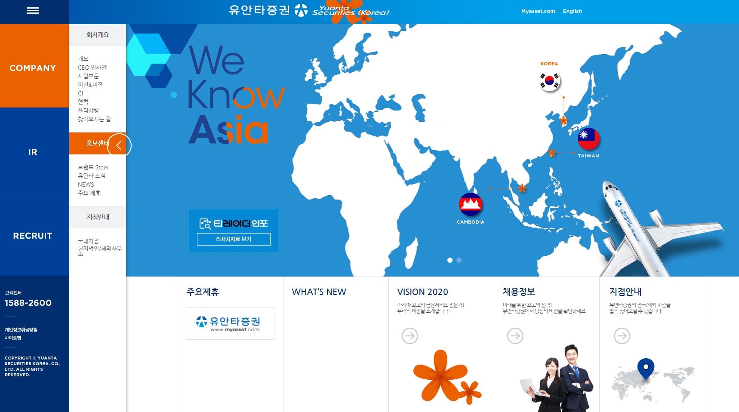Select the 지점안내 menu header

[98, 217]
